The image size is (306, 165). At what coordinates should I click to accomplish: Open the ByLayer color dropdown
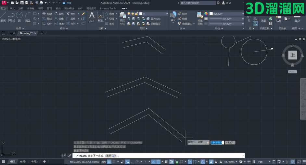[x=226, y=14]
